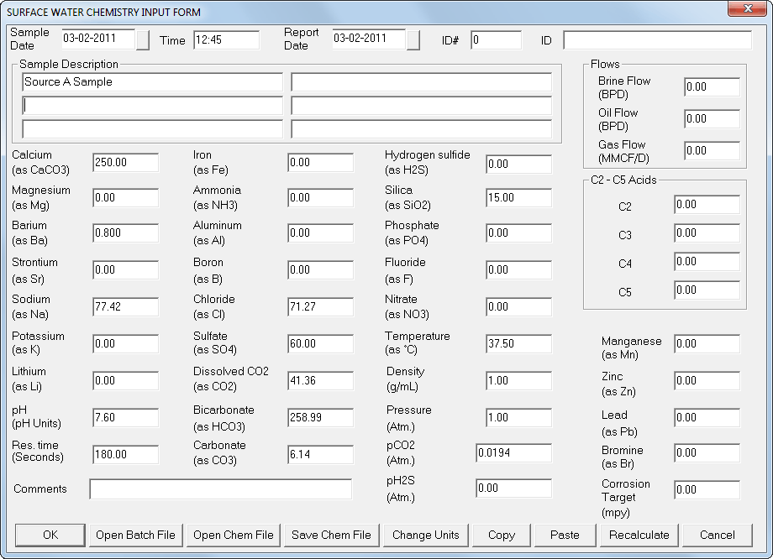Click the Strontium (as Sr) value field
773x559 pixels.
[x=126, y=270]
